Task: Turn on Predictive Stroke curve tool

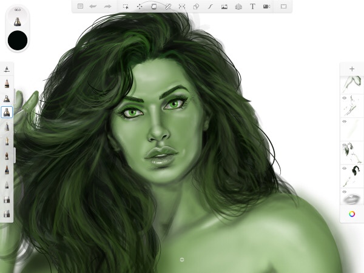Action: point(210,7)
